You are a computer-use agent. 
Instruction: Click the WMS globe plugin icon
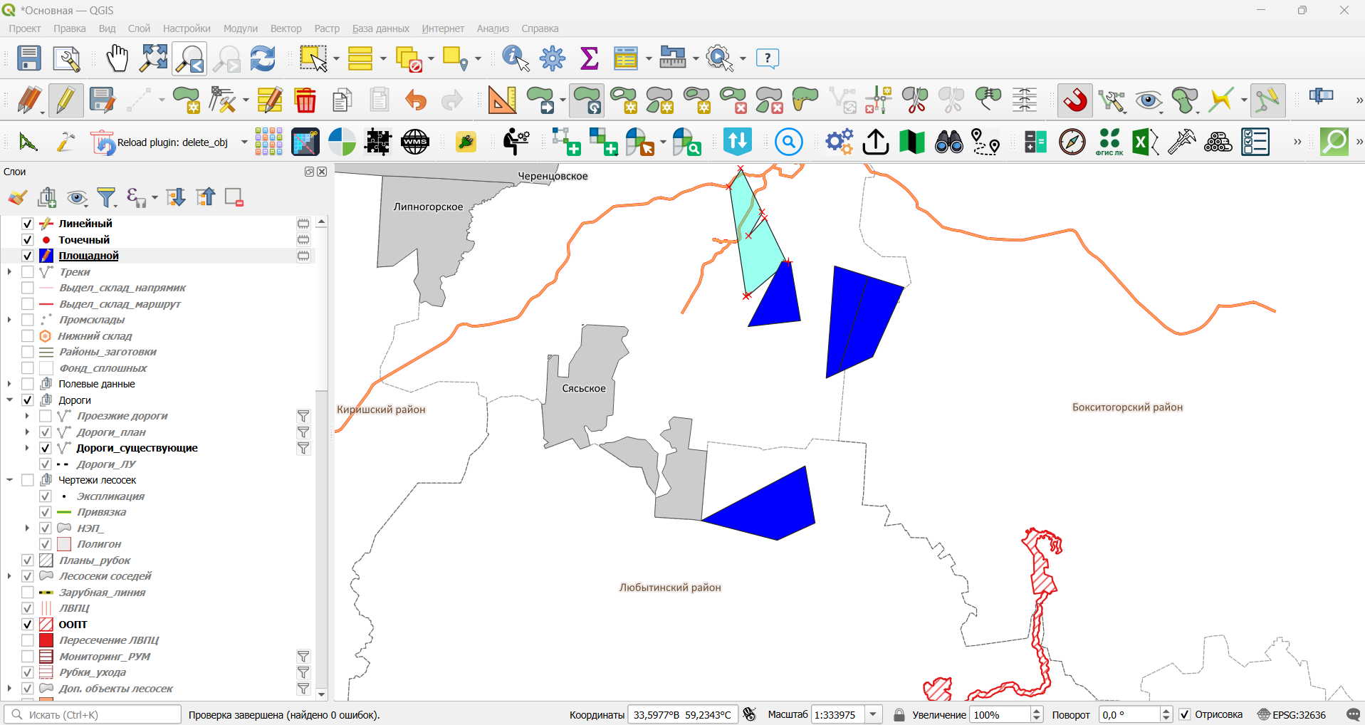tap(415, 142)
